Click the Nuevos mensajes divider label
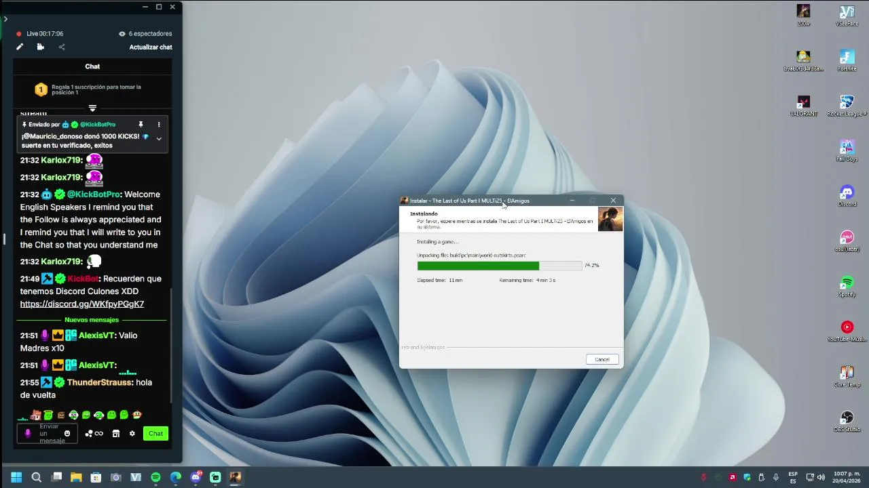 pyautogui.click(x=92, y=319)
